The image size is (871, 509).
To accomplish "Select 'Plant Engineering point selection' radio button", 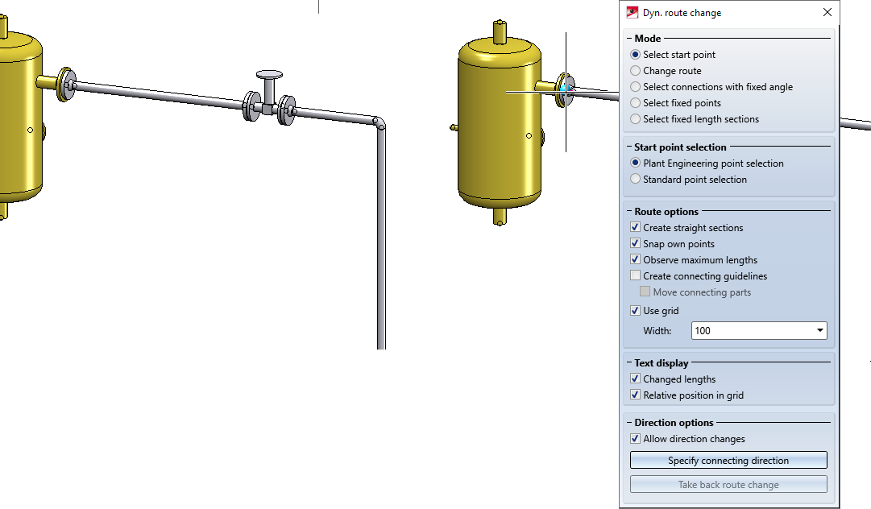I will coord(635,163).
